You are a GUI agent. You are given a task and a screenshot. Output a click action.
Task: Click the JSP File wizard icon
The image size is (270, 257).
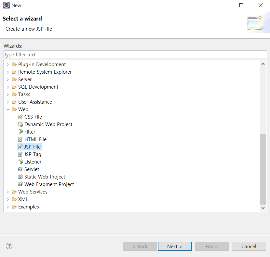tap(20, 147)
